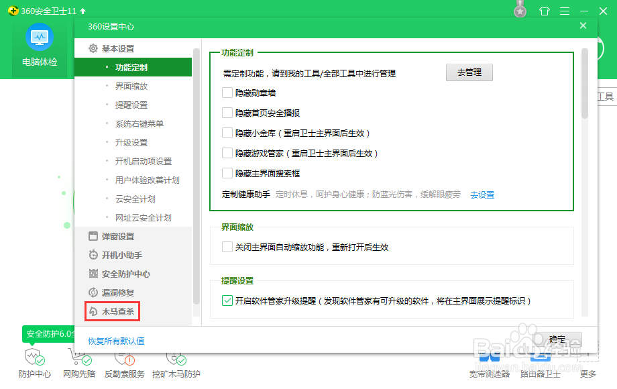Check 隐藏勋章墙 checkbox

click(227, 93)
